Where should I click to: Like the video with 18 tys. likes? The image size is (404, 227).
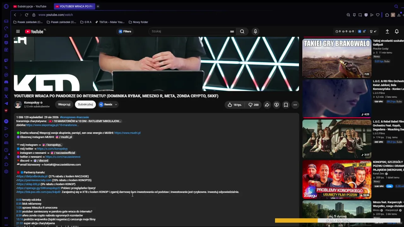pos(235,105)
